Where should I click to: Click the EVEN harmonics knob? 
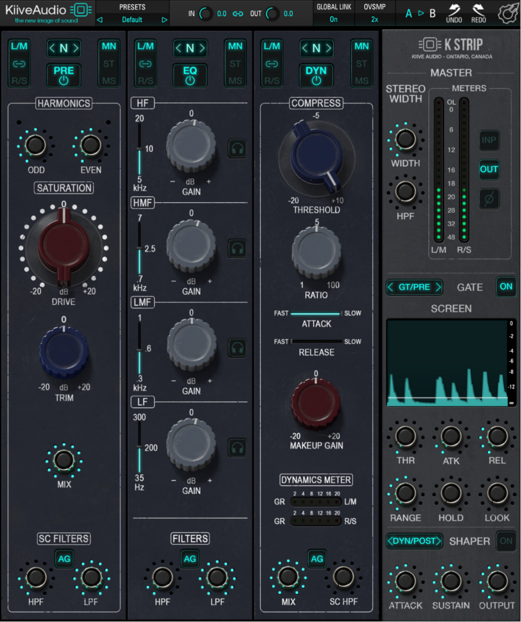[x=91, y=145]
